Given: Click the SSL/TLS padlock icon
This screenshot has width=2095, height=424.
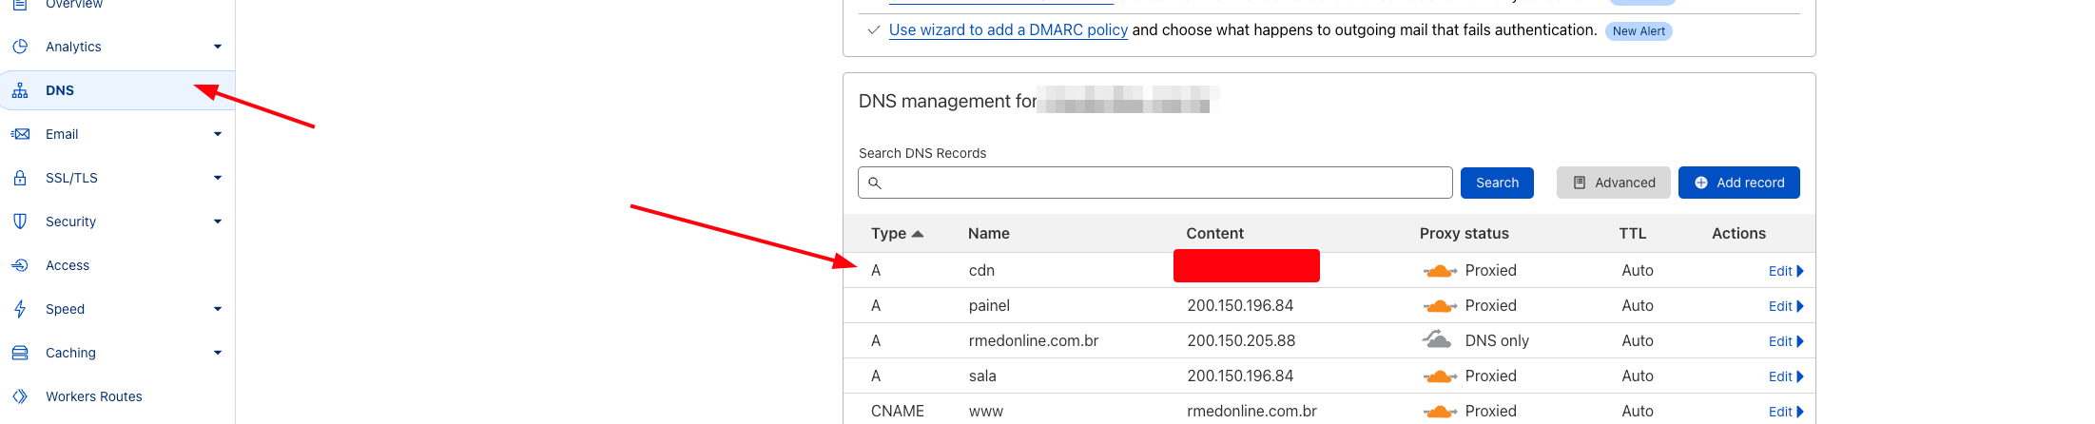Looking at the screenshot, I should click(x=20, y=178).
